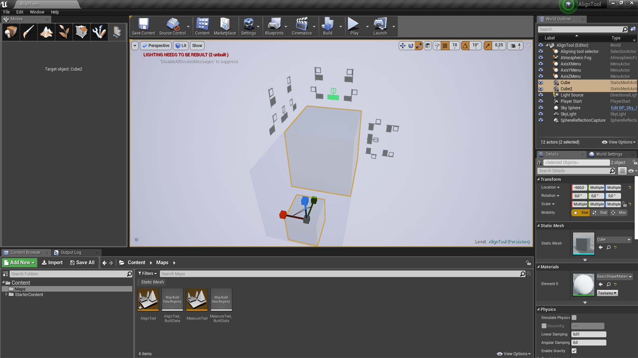Click Add New button in Content Browser
This screenshot has width=638, height=358.
pyautogui.click(x=19, y=262)
